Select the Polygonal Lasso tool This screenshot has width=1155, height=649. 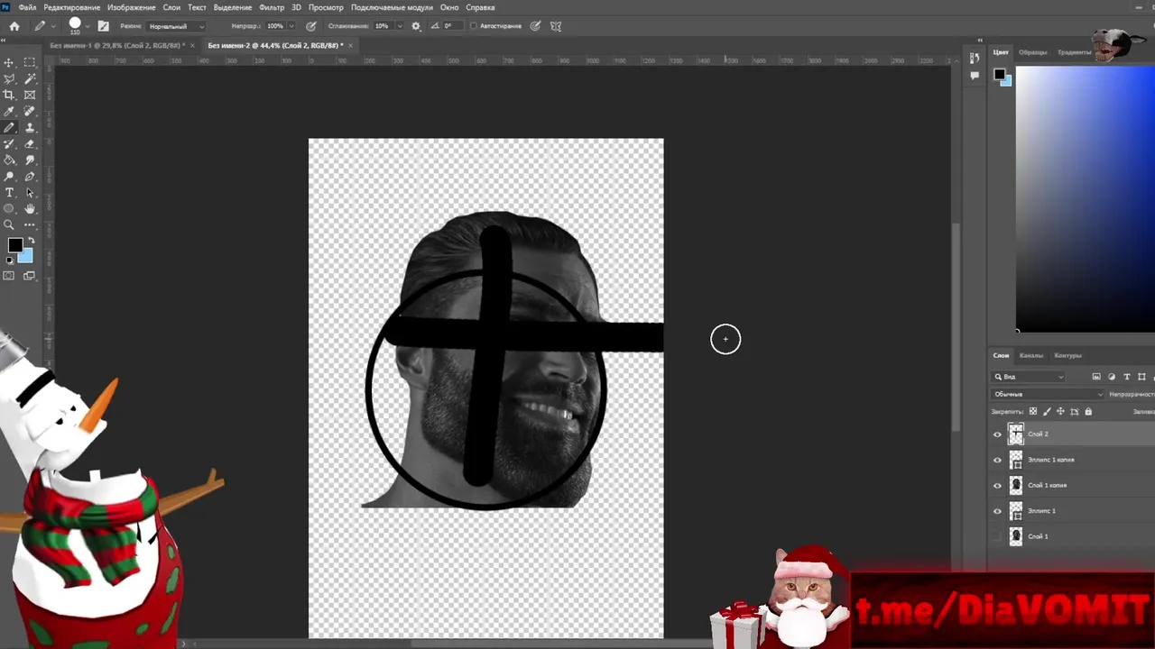click(x=9, y=78)
